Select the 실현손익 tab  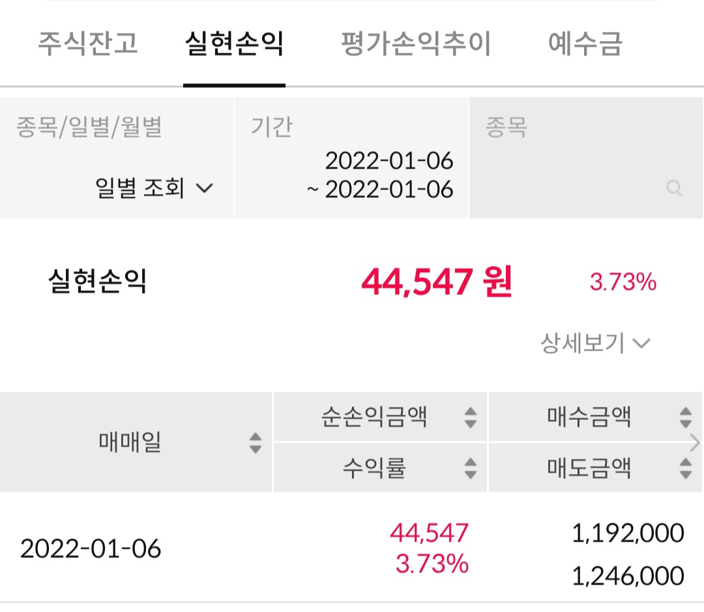coord(234,44)
